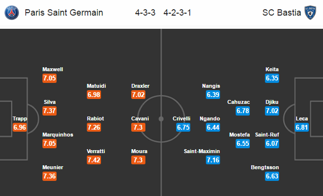Click the SC Bastia club crest

pos(310,13)
